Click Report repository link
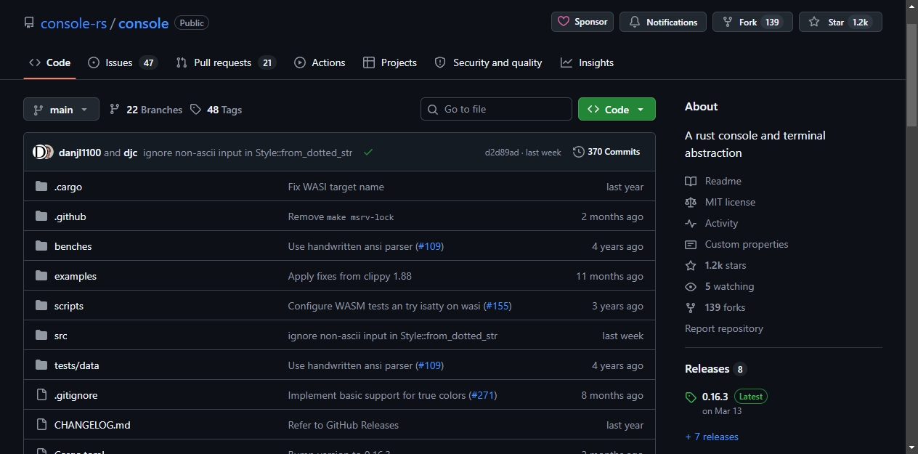This screenshot has width=918, height=454. pyautogui.click(x=724, y=328)
